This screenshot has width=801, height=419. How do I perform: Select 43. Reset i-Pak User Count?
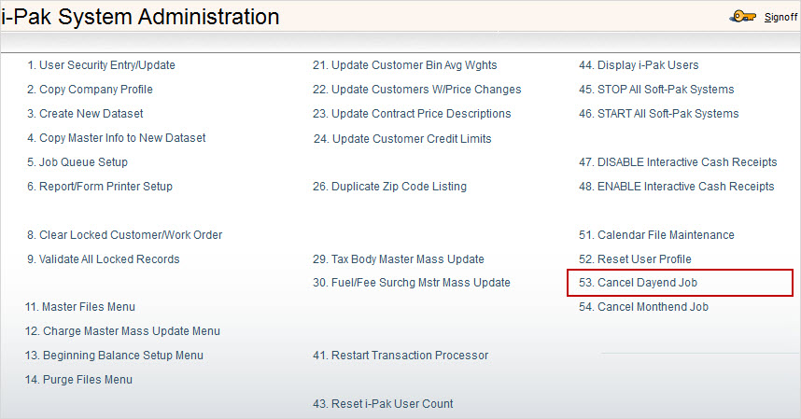coord(383,404)
